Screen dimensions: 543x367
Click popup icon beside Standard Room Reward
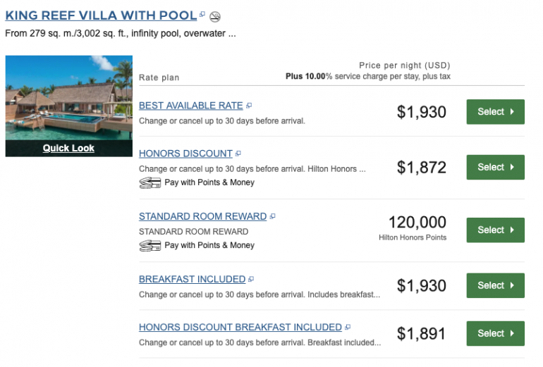(272, 217)
